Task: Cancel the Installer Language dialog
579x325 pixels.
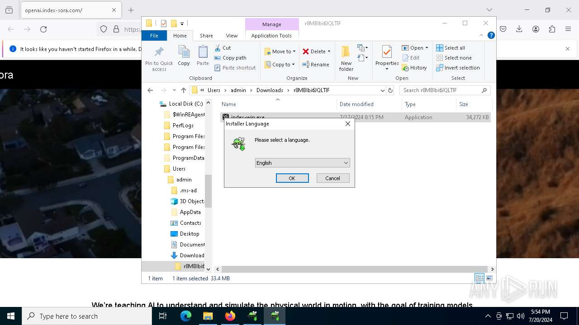Action: [x=333, y=178]
